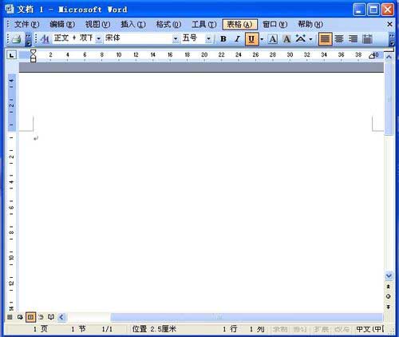Open the 格式 menu

pos(168,25)
